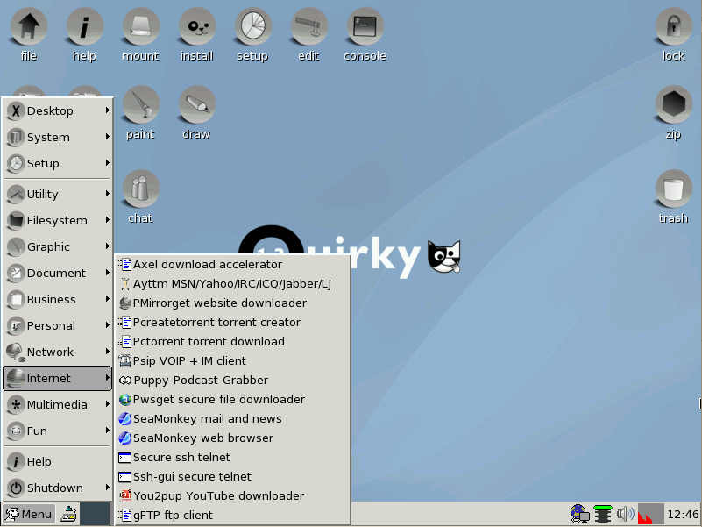Click the green memory storage tray icon
702x527 pixels.
click(603, 514)
